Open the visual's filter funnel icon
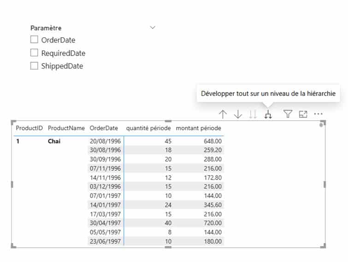This screenshot has width=348, height=262. [288, 114]
